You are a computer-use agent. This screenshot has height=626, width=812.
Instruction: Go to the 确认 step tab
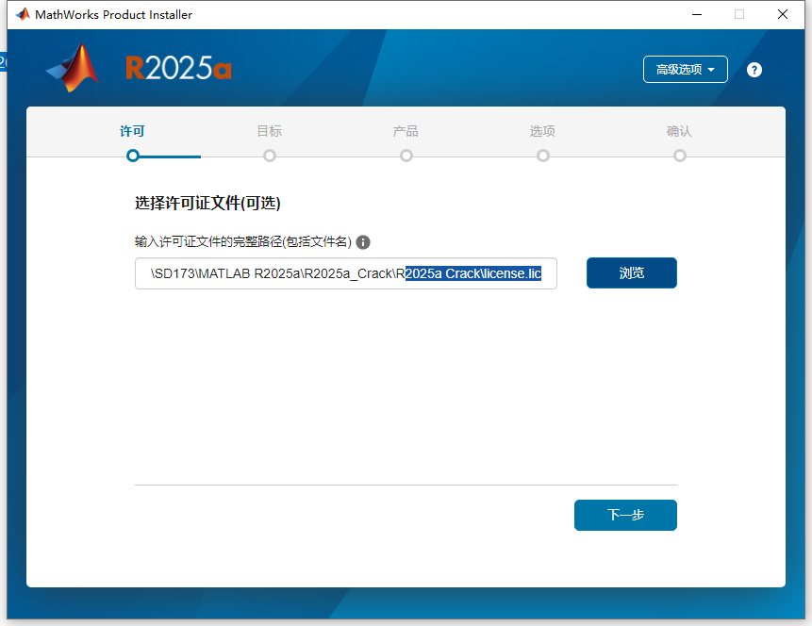[x=679, y=131]
